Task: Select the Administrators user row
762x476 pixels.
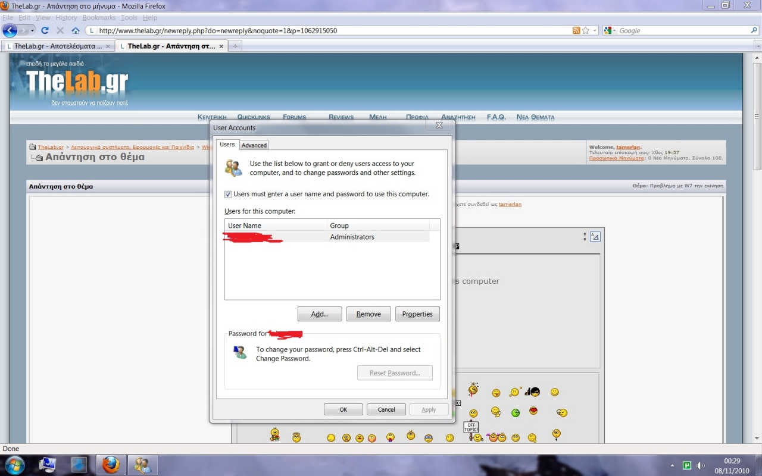Action: [327, 237]
